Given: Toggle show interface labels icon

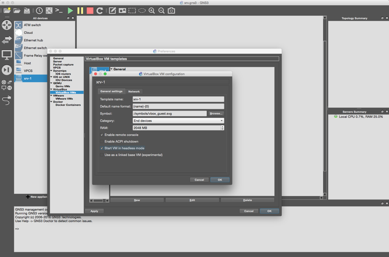Looking at the screenshot, I should (x=49, y=11).
